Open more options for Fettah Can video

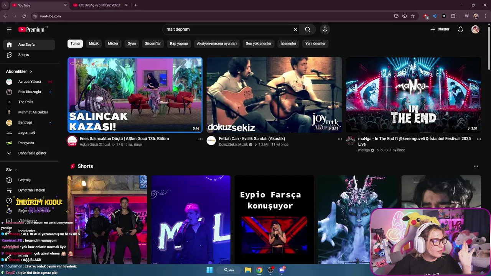[339, 139]
